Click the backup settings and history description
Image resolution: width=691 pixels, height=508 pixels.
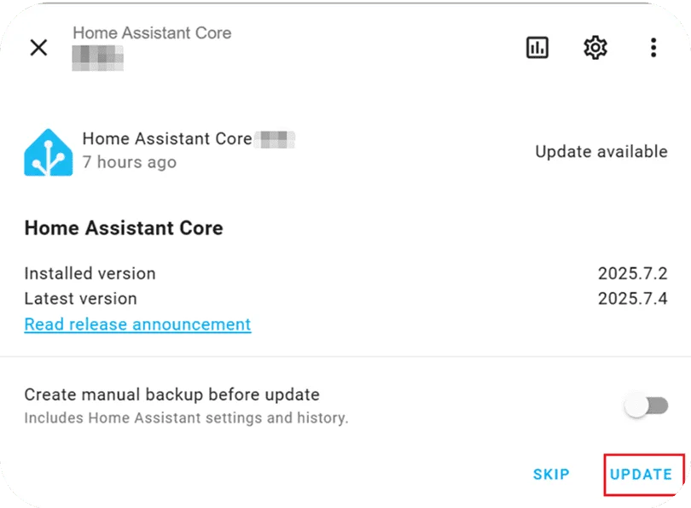(186, 418)
